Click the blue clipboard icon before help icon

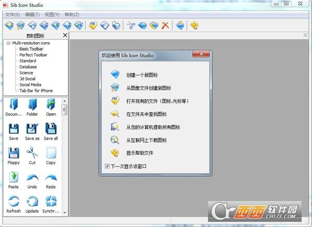(180, 25)
